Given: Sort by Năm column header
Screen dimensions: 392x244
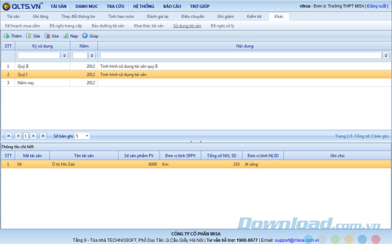Looking at the screenshot, I should [x=84, y=46].
